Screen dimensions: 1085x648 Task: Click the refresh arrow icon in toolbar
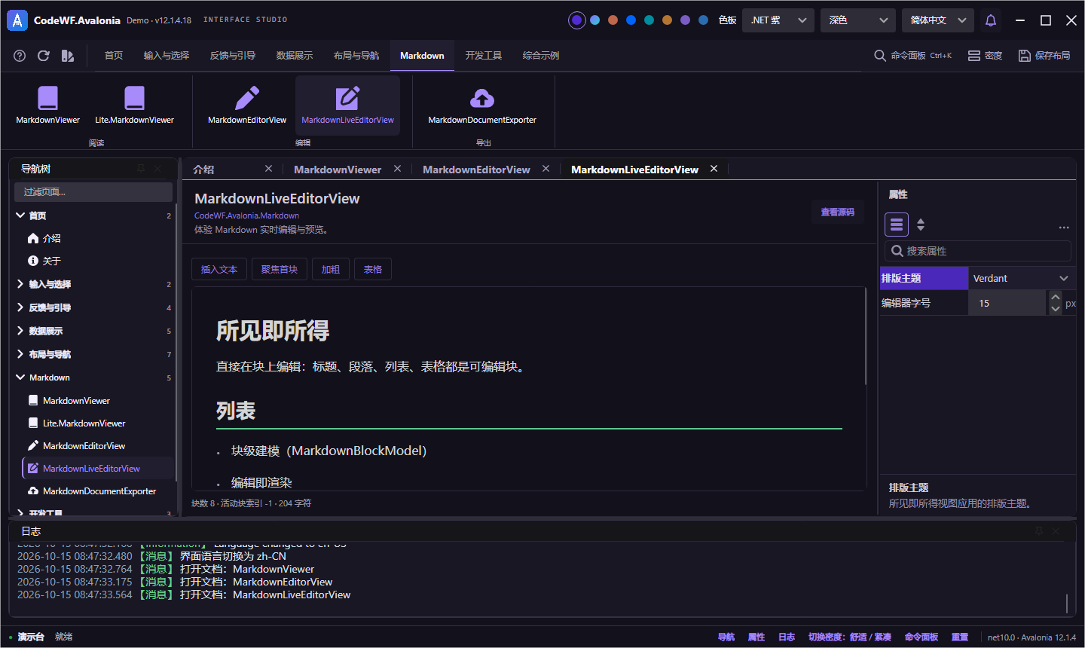pos(44,56)
